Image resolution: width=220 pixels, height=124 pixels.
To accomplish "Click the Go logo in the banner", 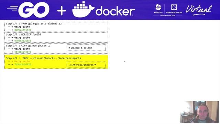I will [x=29, y=10].
